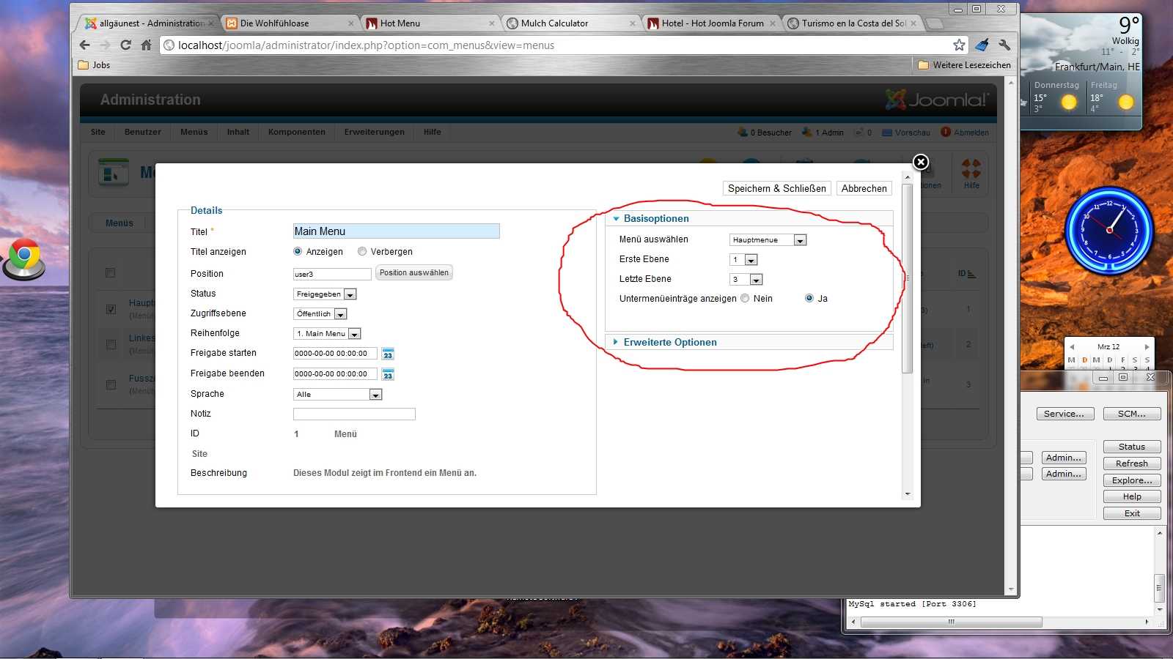Bookmark page with star icon

959,45
